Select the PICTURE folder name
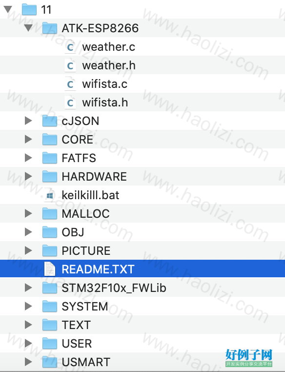Viewport: 285px width, 372px height. (x=86, y=251)
